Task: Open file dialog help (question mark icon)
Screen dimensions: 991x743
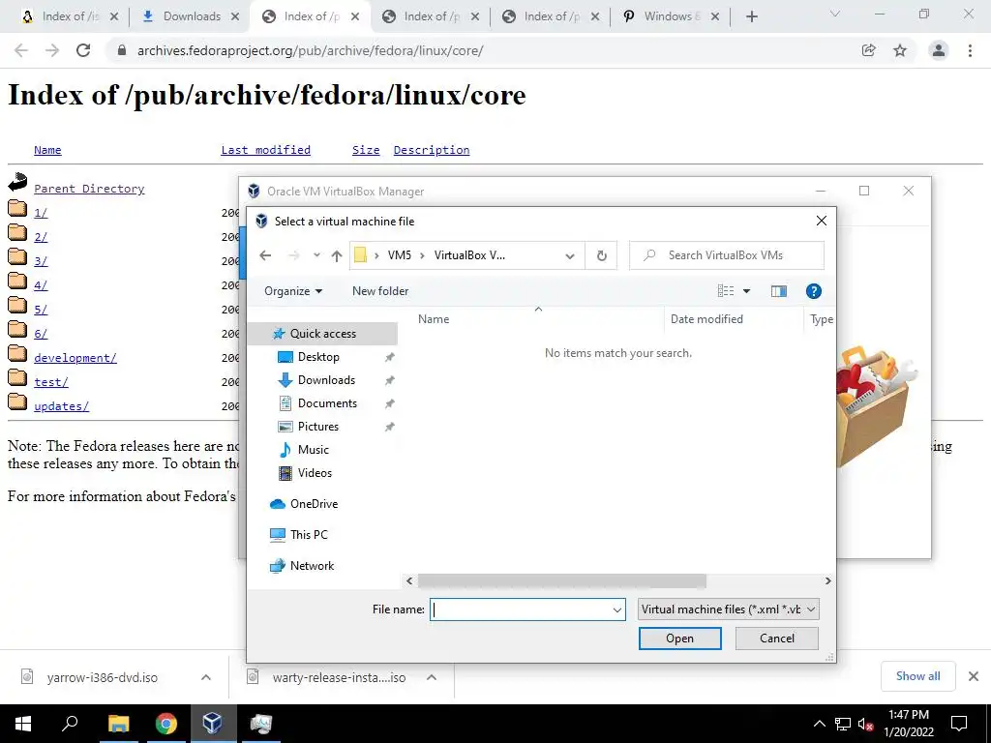Action: (x=813, y=290)
